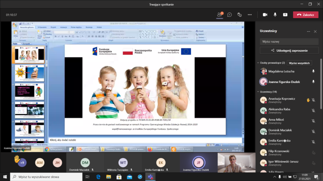Image resolution: width=323 pixels, height=181 pixels.
Task: Open Microsoft Store from taskbar
Action: 119,177
